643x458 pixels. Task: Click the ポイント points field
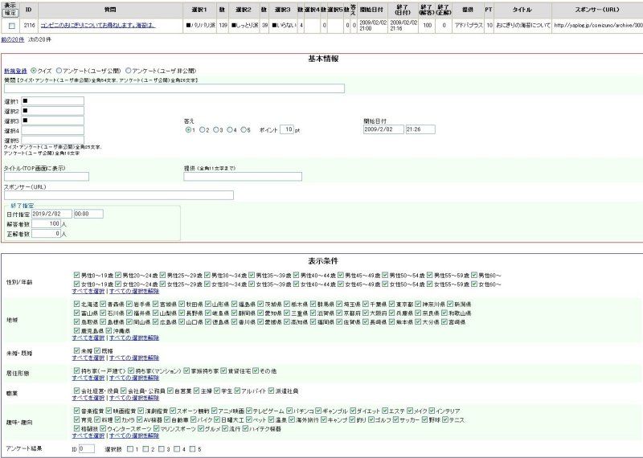286,129
